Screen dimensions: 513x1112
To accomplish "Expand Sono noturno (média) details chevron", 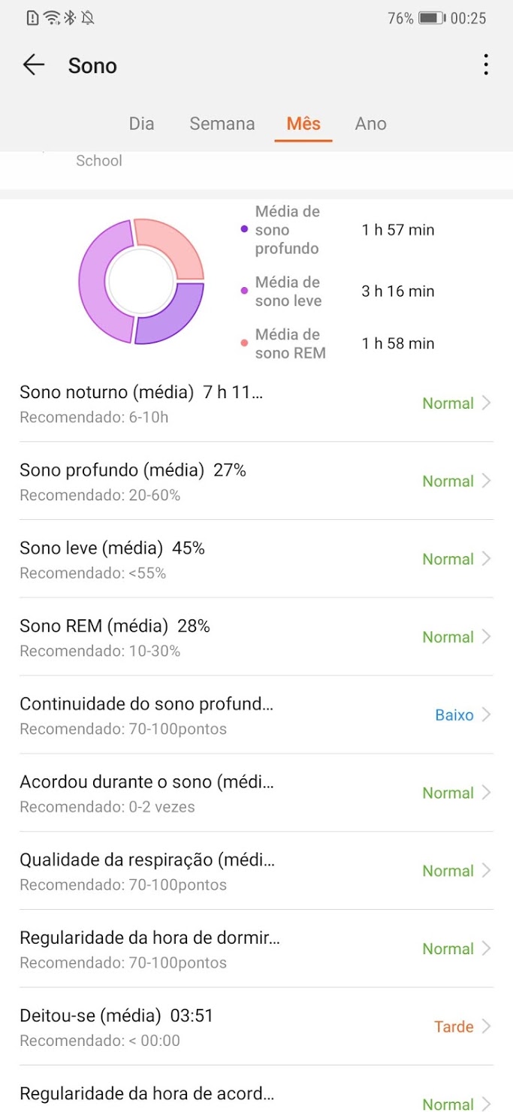I will coord(487,403).
